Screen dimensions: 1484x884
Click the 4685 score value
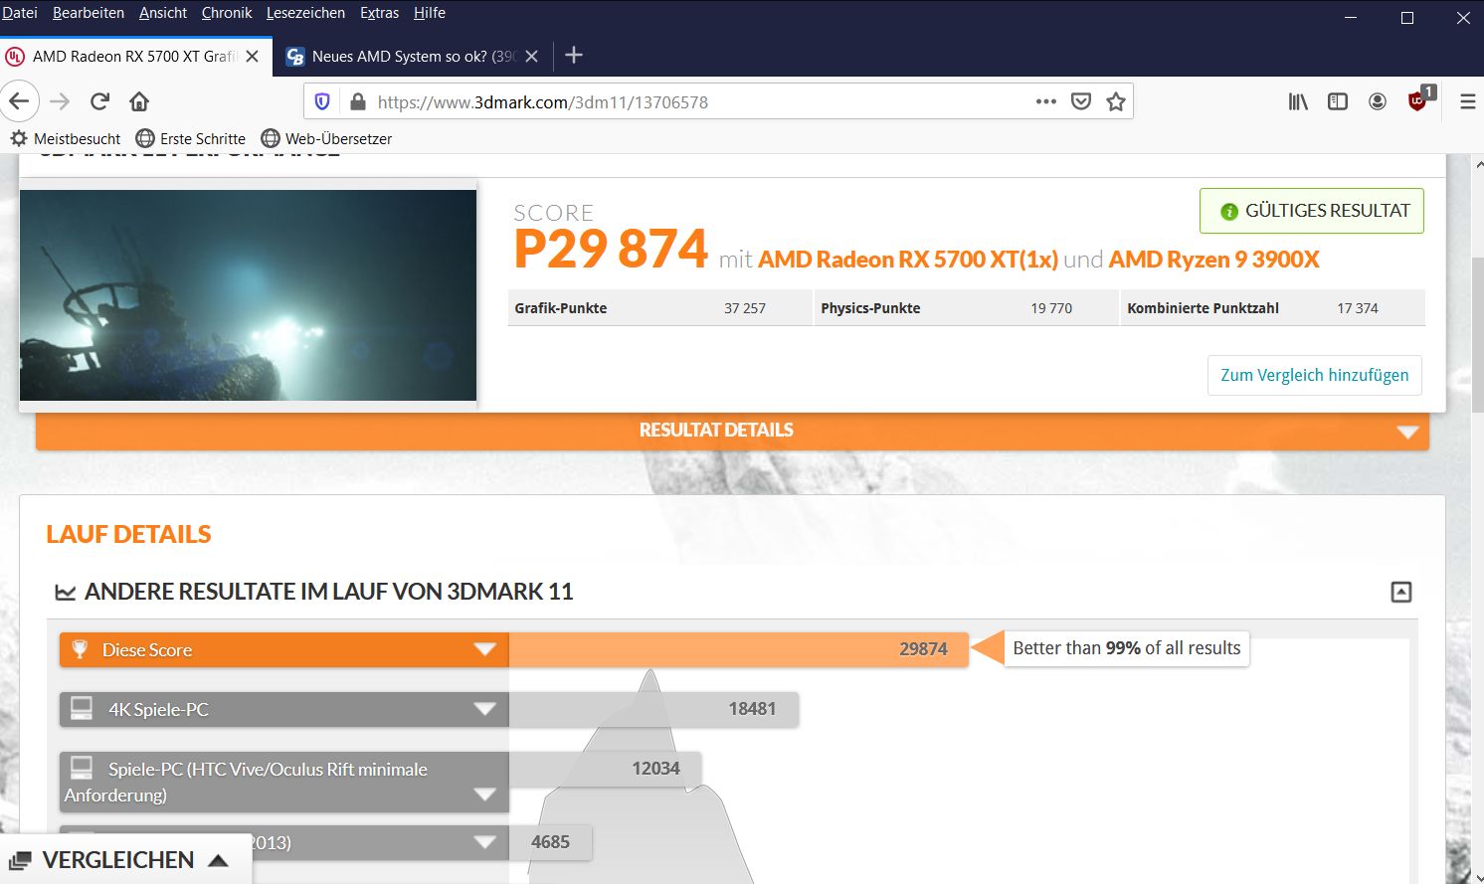(x=550, y=842)
